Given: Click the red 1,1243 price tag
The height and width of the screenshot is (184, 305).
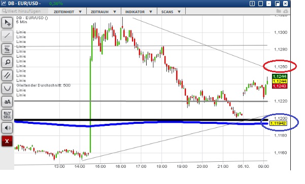Looking at the screenshot, I should click(280, 86).
